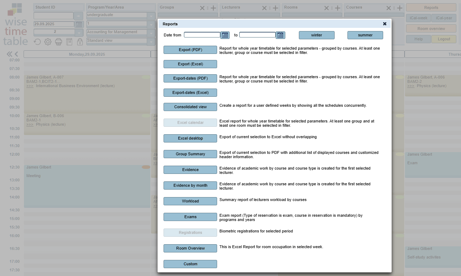Click the Date from input field
This screenshot has height=276, width=461.
(x=202, y=35)
